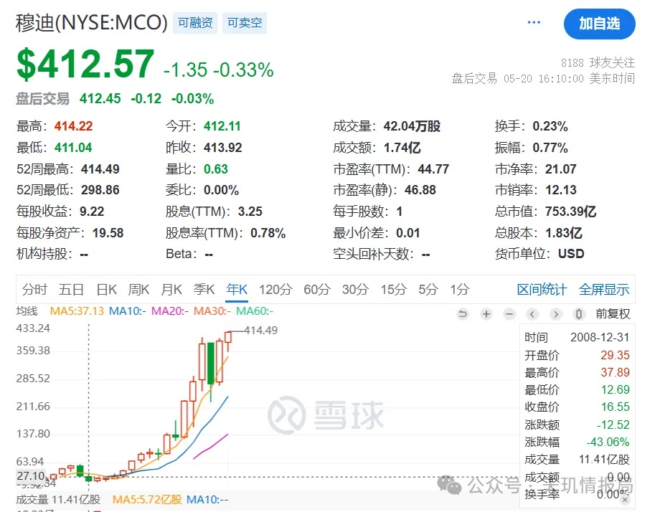The image size is (655, 512).
Task: Click the 成交量 11.41亿股 label below chart
Action: click(x=58, y=500)
